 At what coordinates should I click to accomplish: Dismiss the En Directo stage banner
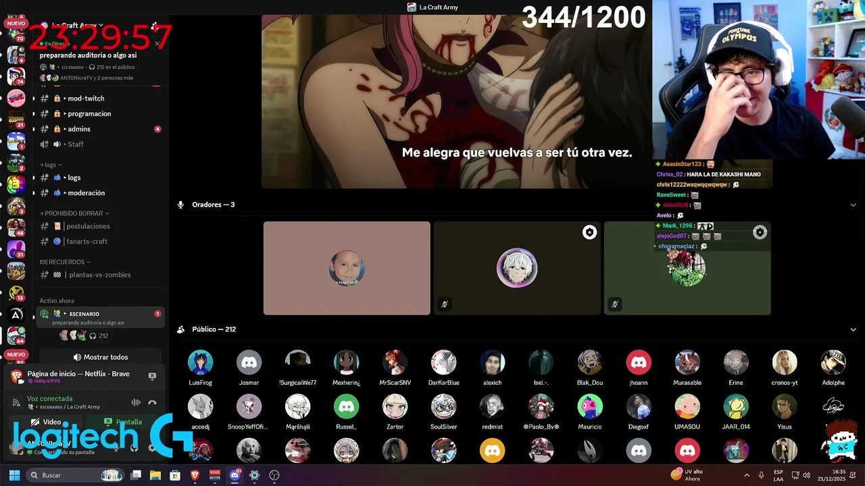coord(157,44)
